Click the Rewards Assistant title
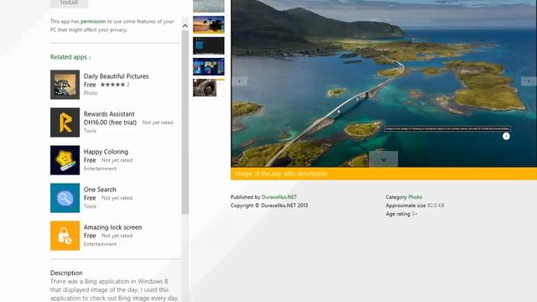Viewport: 537px width, 302px height. [109, 114]
